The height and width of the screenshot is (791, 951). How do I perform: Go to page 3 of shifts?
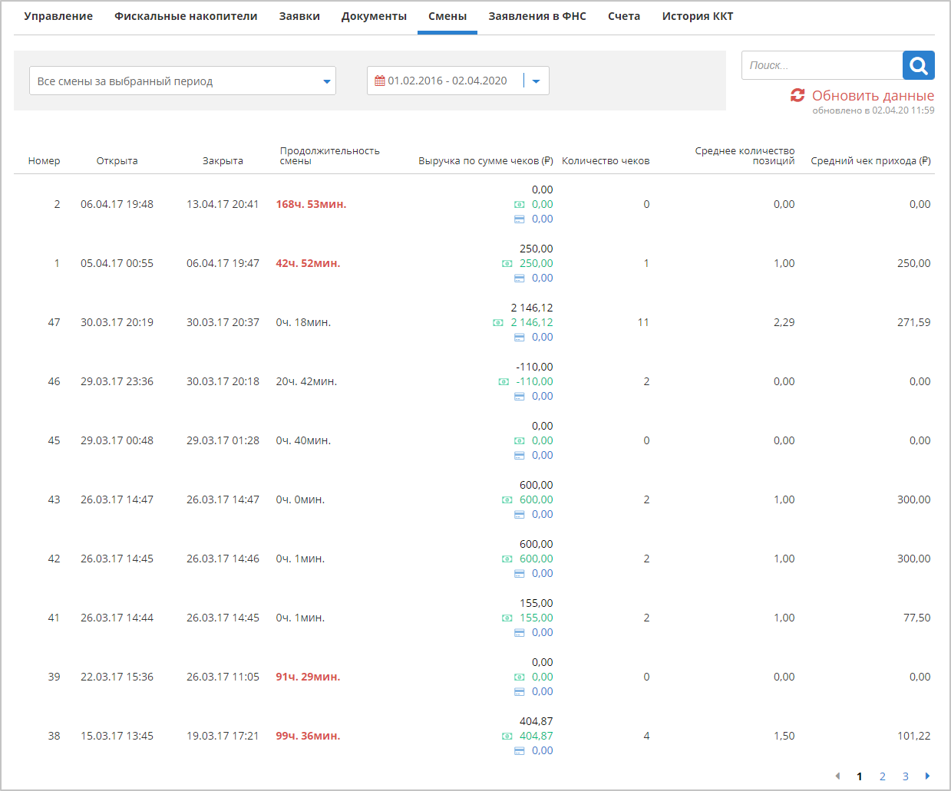(x=905, y=776)
